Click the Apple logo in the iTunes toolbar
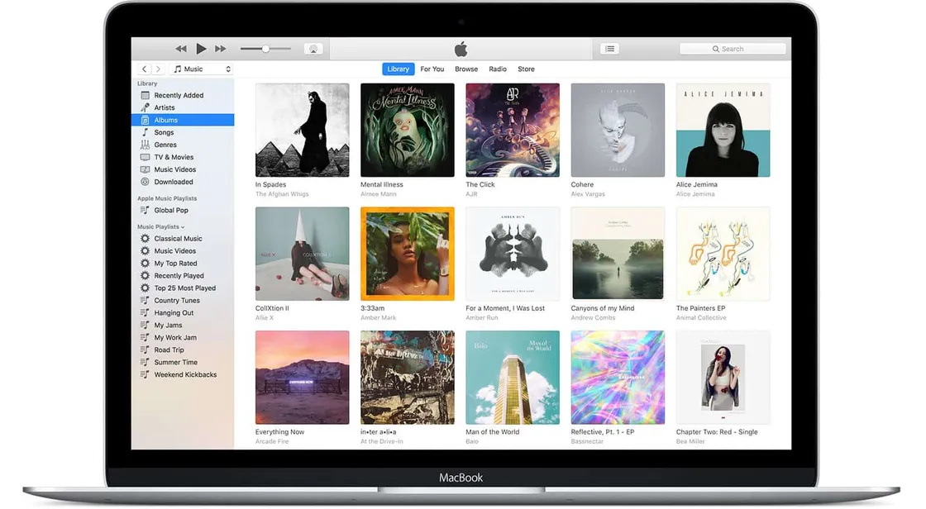926x509 pixels. [x=460, y=49]
